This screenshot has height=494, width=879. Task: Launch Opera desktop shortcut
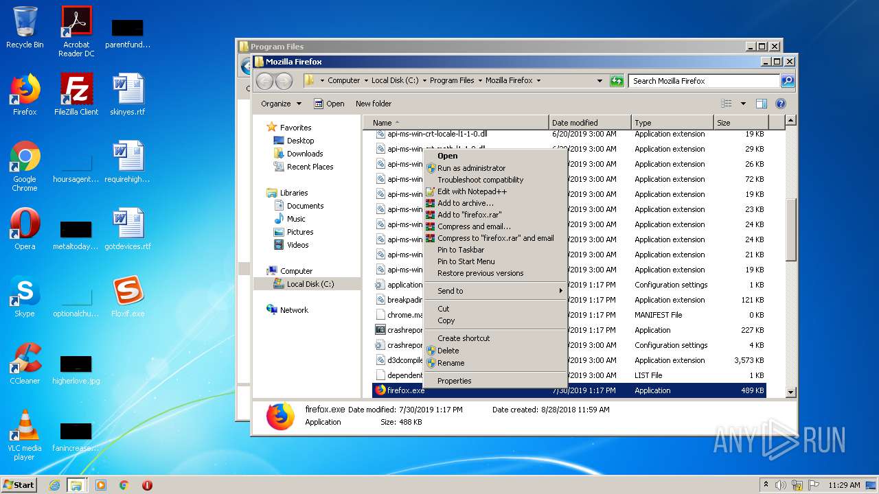tap(25, 229)
